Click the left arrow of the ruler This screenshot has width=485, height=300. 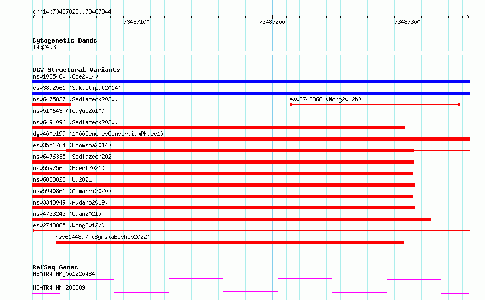click(x=34, y=17)
